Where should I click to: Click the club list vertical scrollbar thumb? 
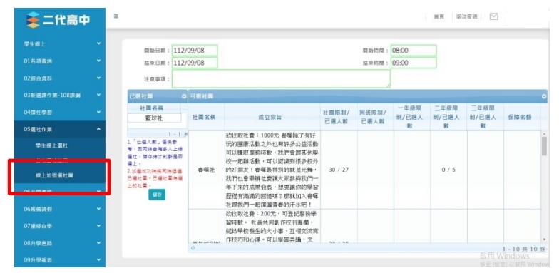pos(544,146)
